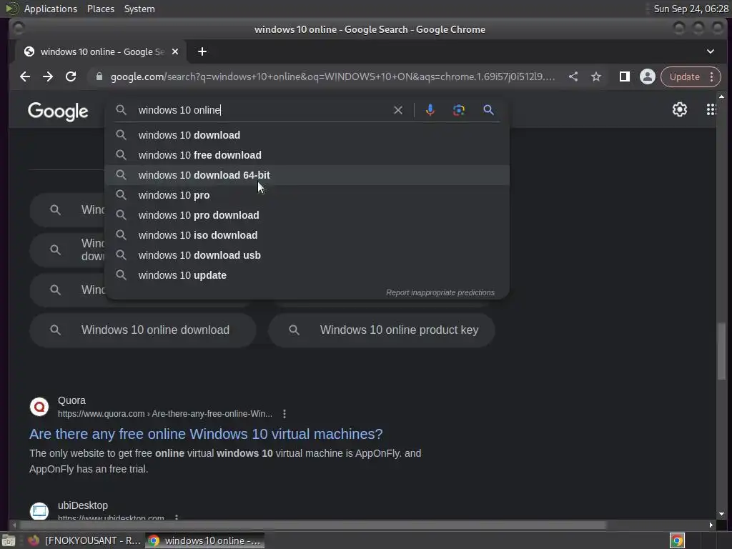Screen dimensions: 732x549
Task: Open a new tab with plus button
Action: tap(202, 51)
